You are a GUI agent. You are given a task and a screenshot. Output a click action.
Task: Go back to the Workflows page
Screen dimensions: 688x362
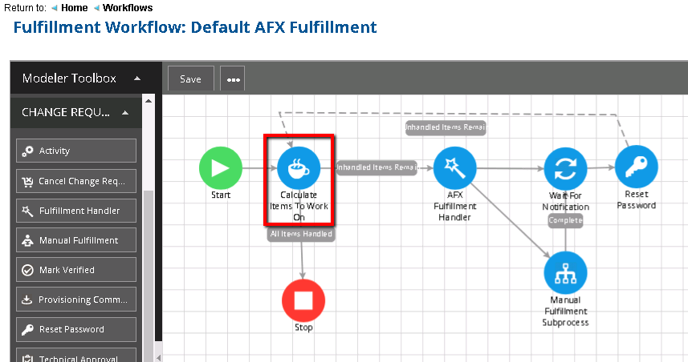click(127, 8)
